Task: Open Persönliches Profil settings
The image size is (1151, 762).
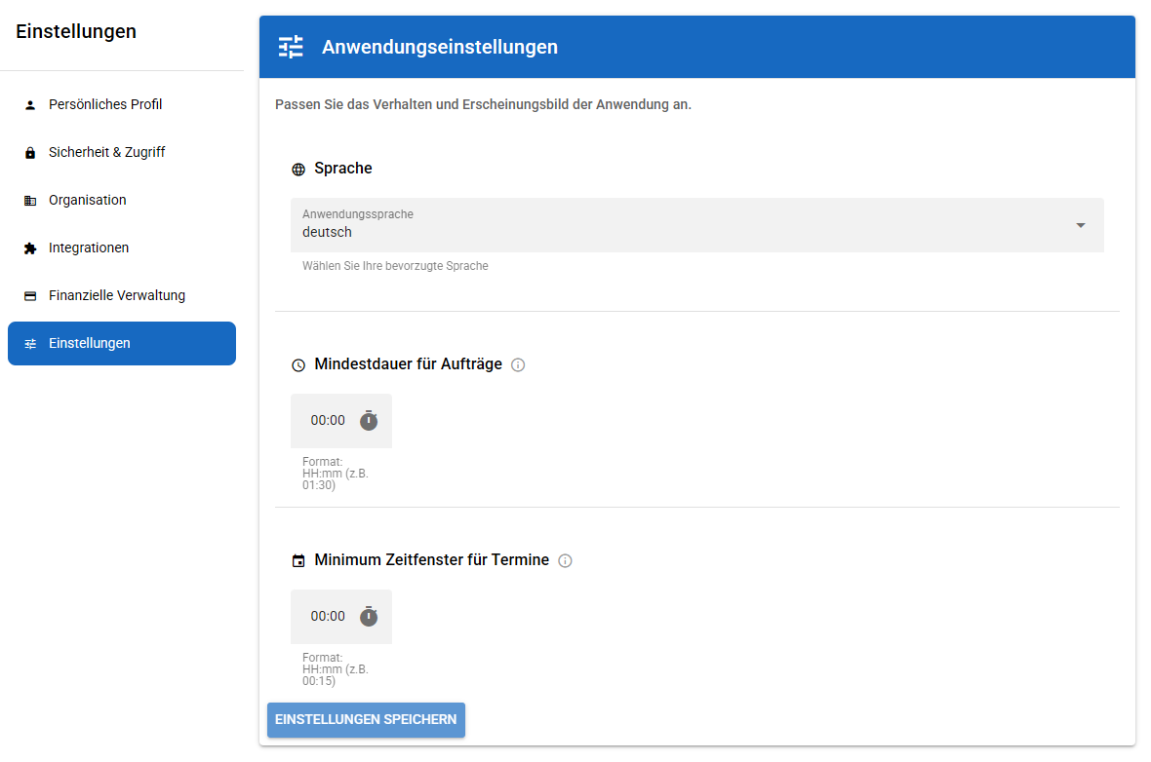Action: point(122,105)
